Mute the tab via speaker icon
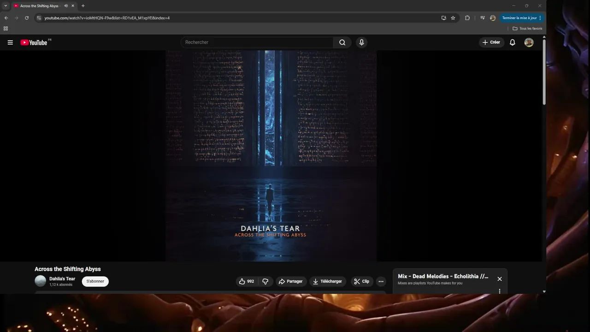 pos(66,6)
